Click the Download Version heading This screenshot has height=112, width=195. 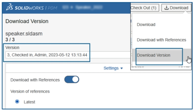pos(27,21)
